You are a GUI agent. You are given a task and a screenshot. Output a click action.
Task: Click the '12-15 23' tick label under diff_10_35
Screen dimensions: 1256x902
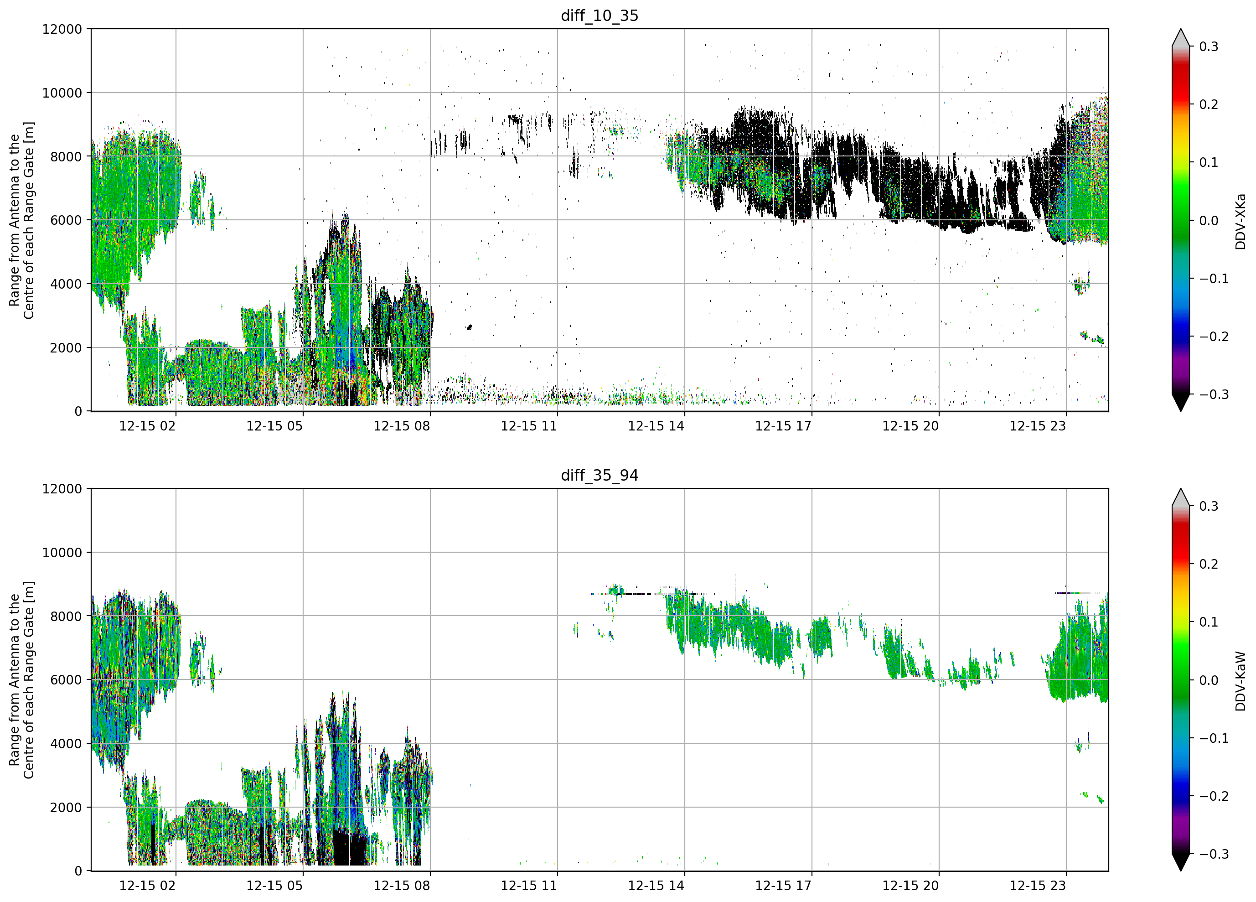pyautogui.click(x=1038, y=426)
